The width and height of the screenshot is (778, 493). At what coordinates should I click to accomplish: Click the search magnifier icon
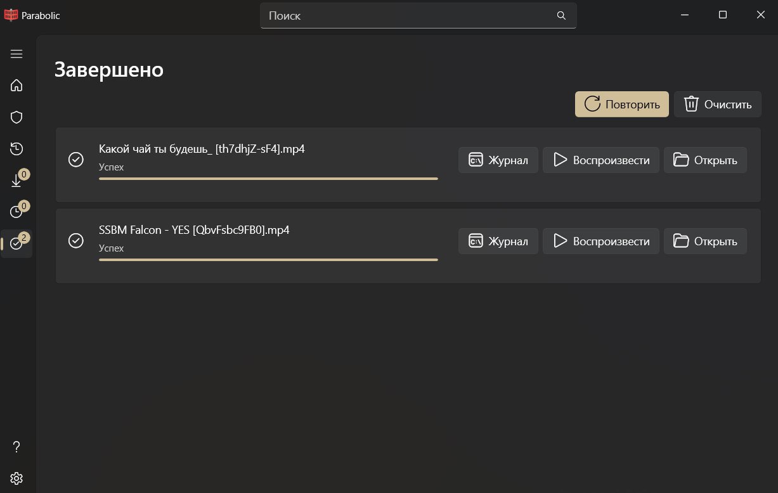pos(561,16)
